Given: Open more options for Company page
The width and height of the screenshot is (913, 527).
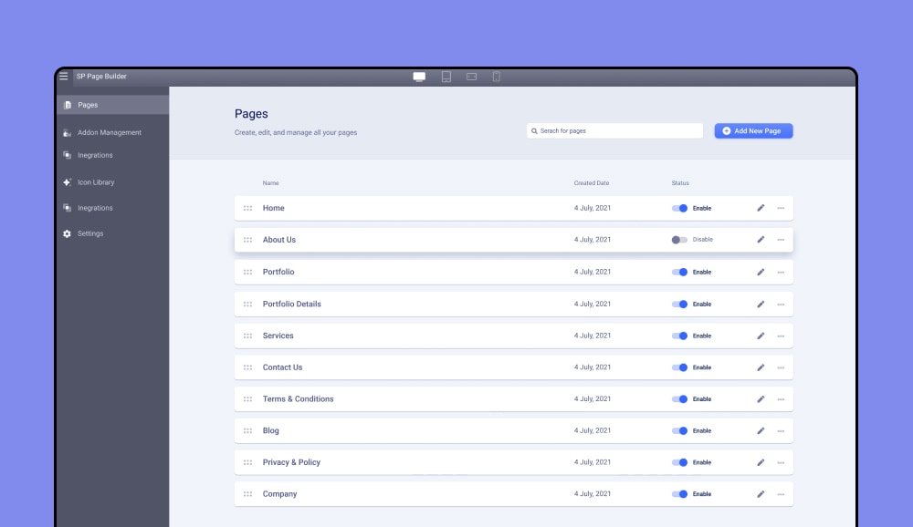Looking at the screenshot, I should (x=781, y=494).
